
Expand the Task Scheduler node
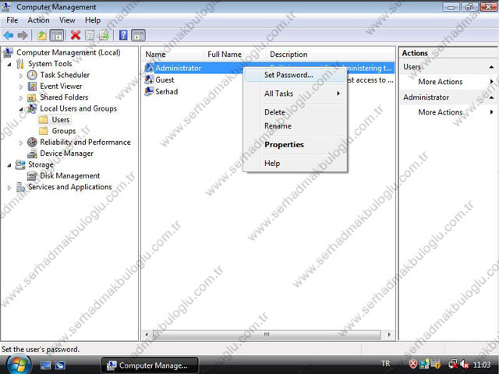click(21, 76)
